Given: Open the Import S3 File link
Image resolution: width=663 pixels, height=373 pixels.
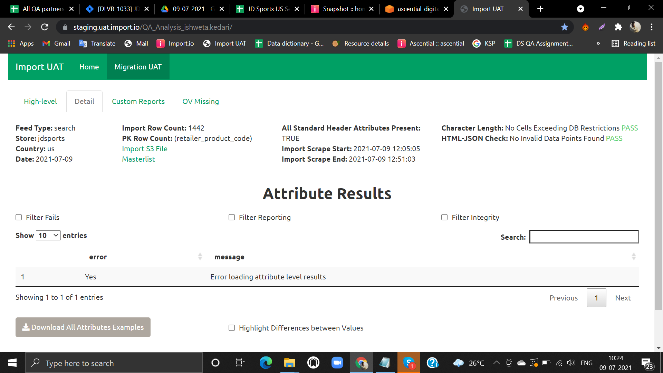Looking at the screenshot, I should (145, 149).
